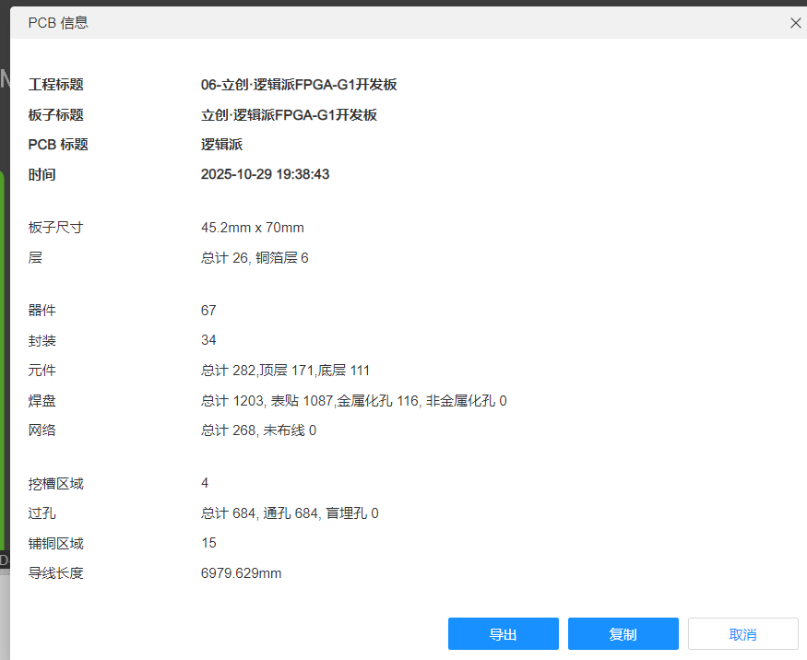Click the 复制 copy button
Viewport: 807px width, 660px height.
click(x=623, y=634)
